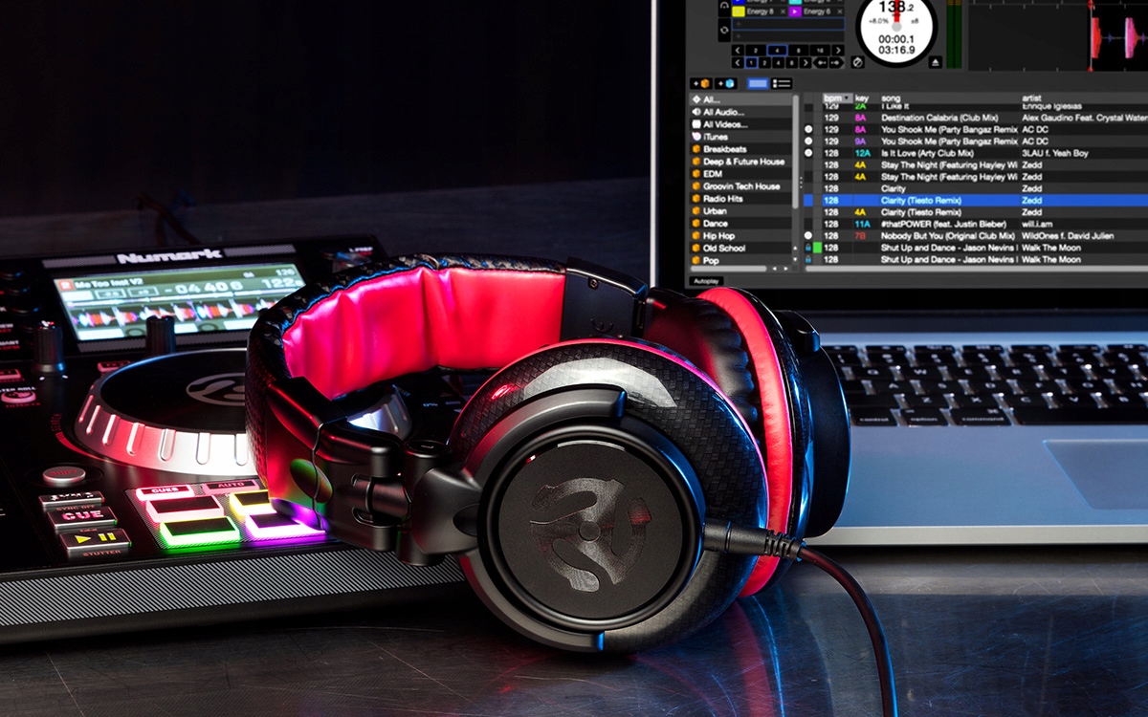Sort library by the key column header

[862, 98]
